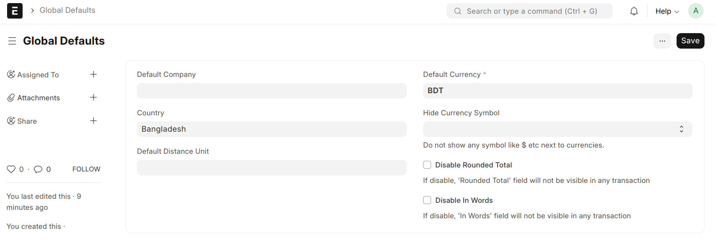Screen dimensions: 716x243
Task: Like this document with heart icon
Action: click(x=11, y=169)
